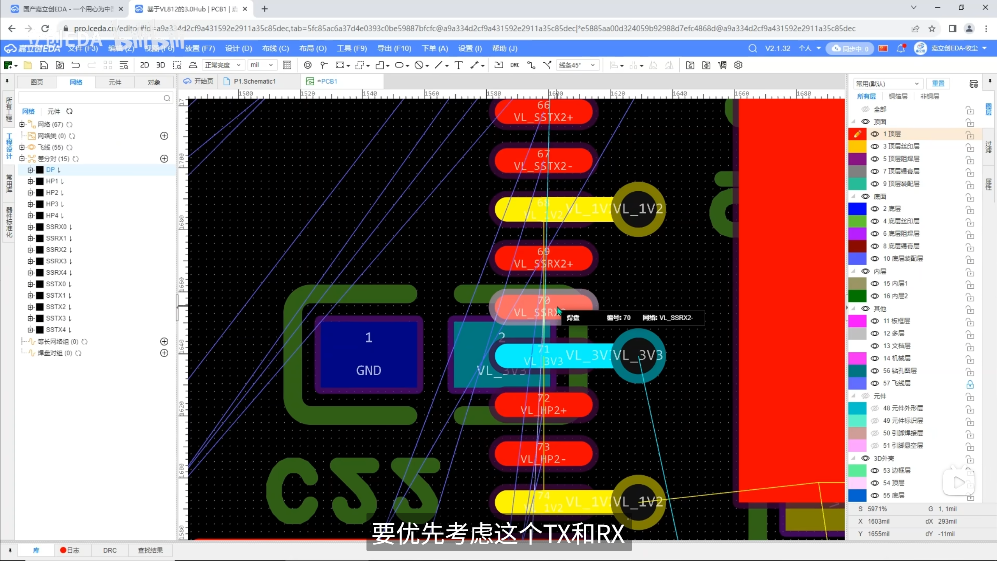This screenshot has height=561, width=997.
Task: Click the save file icon
Action: 44,65
